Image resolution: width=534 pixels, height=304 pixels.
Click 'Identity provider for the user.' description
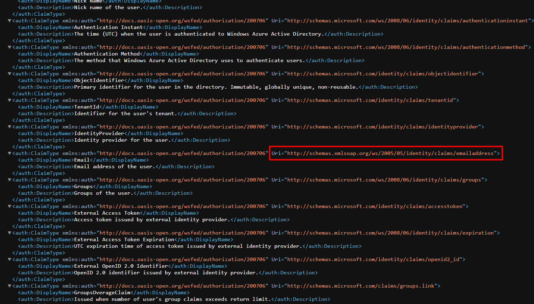coord(122,140)
